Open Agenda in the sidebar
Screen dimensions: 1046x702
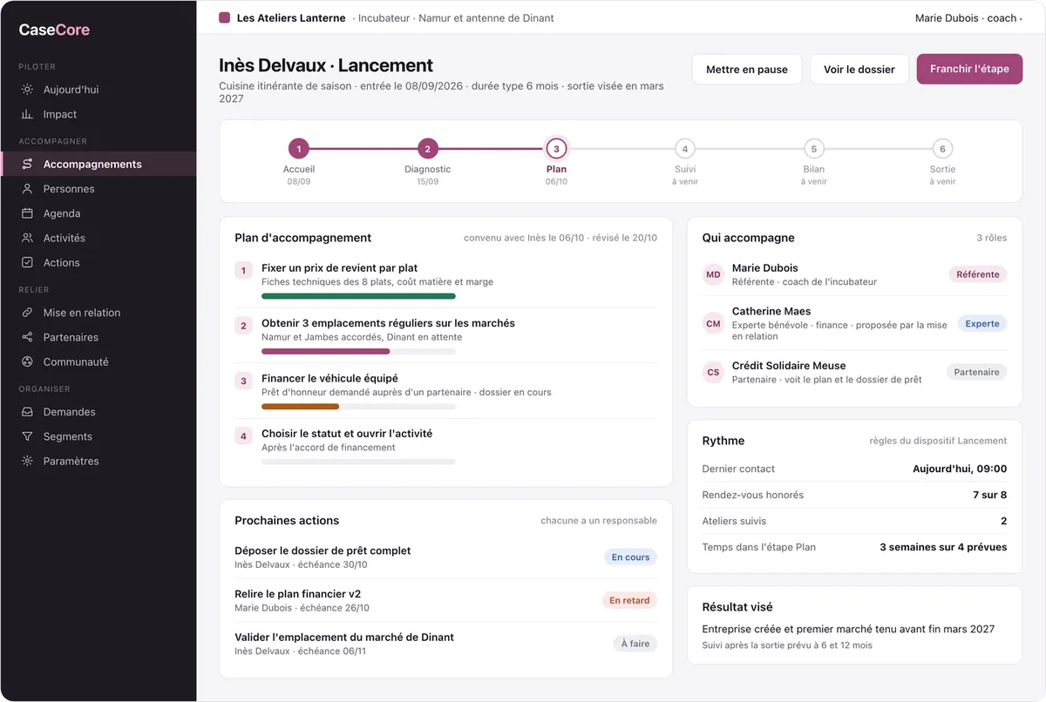pyautogui.click(x=98, y=213)
